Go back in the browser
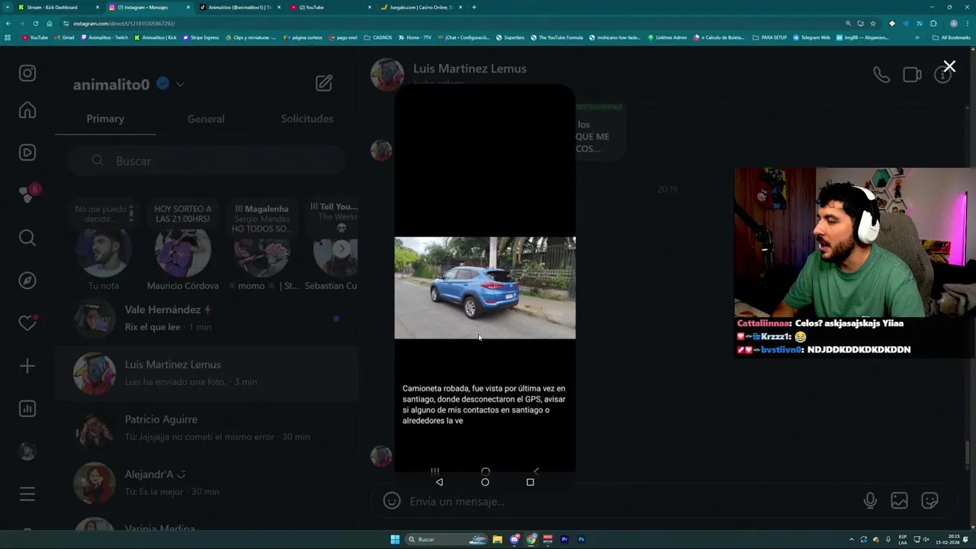The width and height of the screenshot is (976, 549). point(8,24)
